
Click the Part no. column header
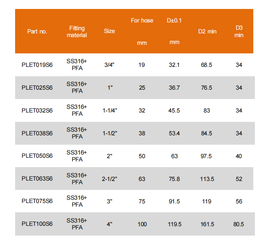pyautogui.click(x=37, y=31)
